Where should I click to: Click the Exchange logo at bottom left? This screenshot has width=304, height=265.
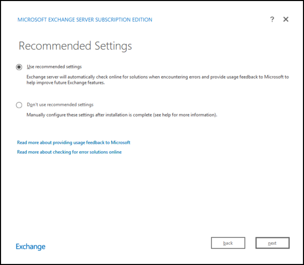coord(30,247)
